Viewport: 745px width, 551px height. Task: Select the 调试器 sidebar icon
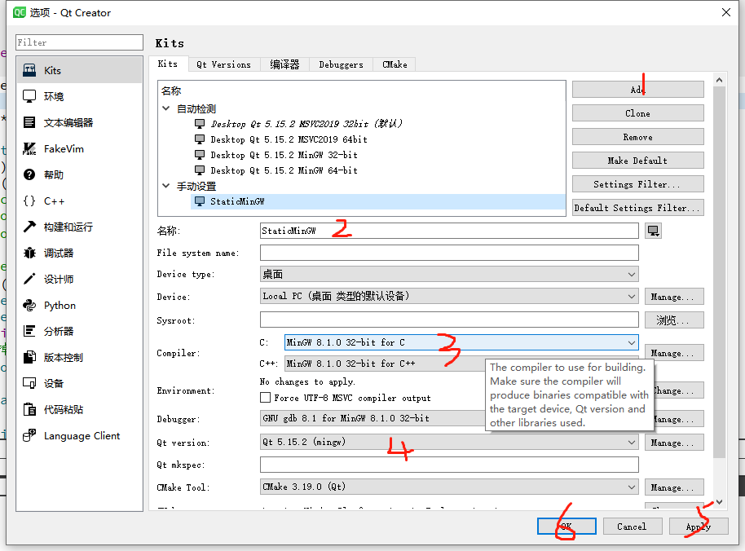49,253
